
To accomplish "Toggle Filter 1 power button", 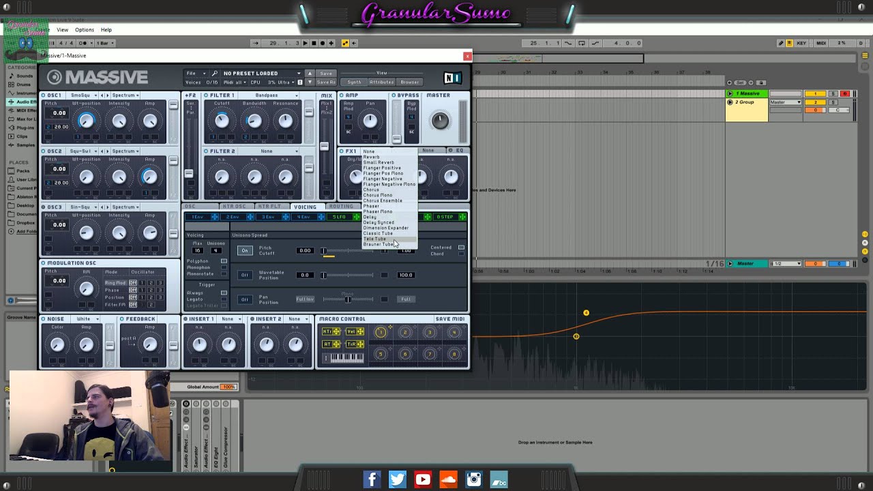I will coord(206,95).
